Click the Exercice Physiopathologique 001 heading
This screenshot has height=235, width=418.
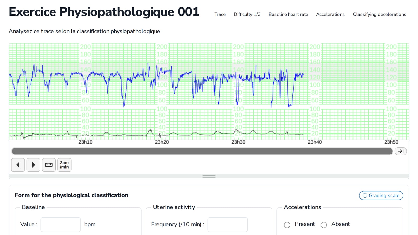(104, 12)
